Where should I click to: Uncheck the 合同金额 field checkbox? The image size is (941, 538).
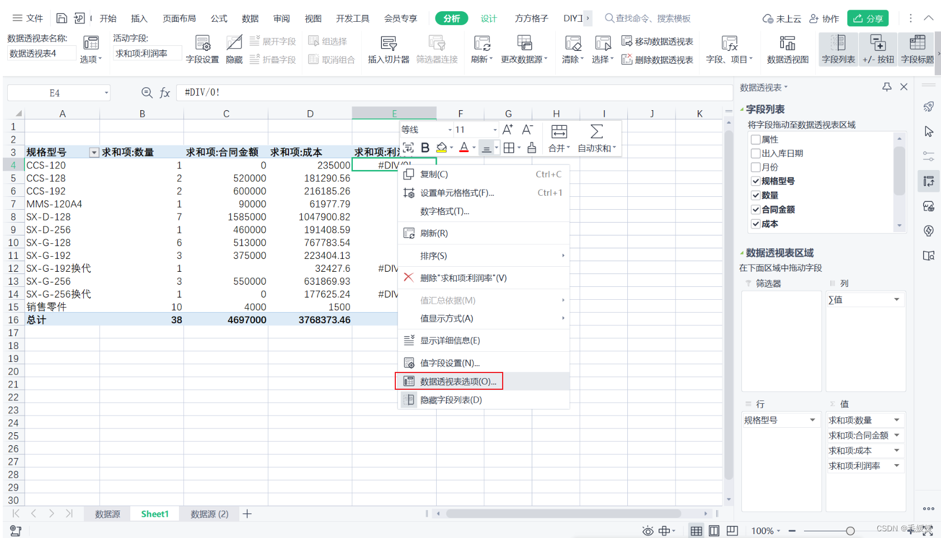pyautogui.click(x=755, y=209)
